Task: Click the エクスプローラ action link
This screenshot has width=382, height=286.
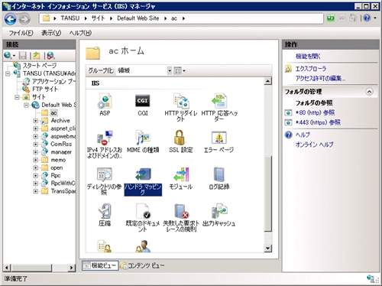Action: pyautogui.click(x=311, y=69)
